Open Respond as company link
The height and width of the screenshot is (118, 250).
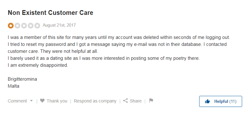pyautogui.click(x=95, y=101)
